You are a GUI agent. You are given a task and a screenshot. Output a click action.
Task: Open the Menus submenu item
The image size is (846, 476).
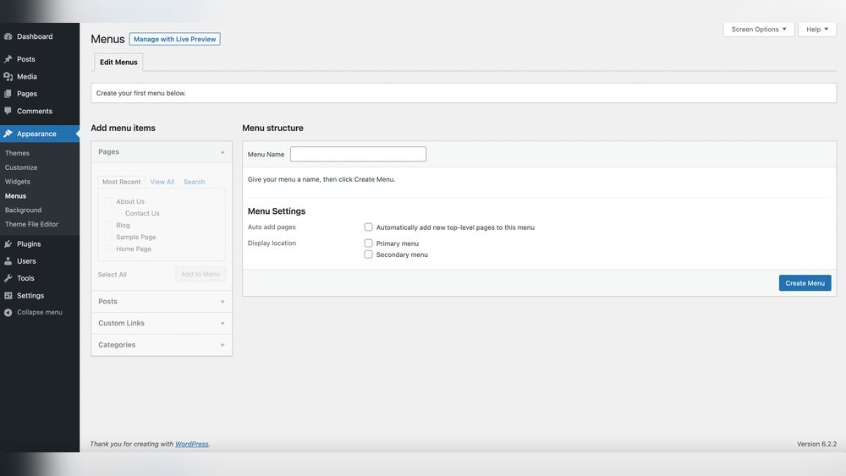pos(15,196)
